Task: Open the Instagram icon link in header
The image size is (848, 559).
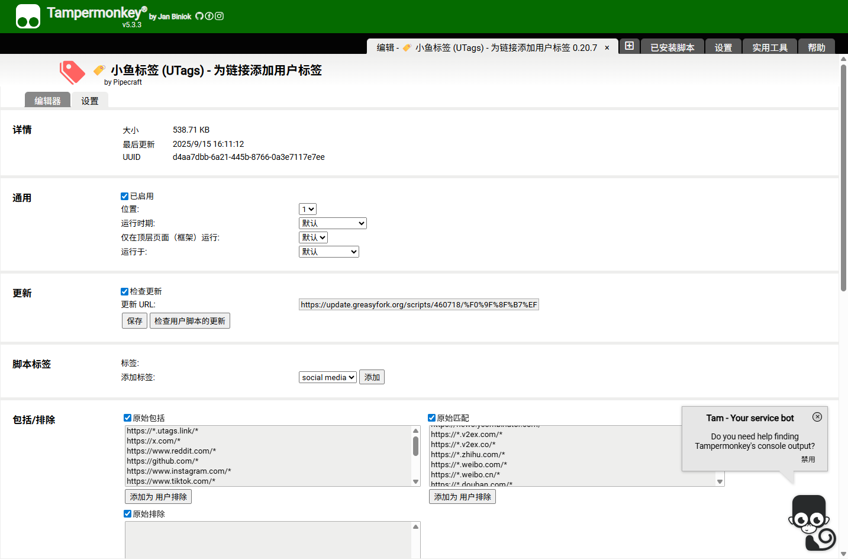Action: tap(219, 16)
